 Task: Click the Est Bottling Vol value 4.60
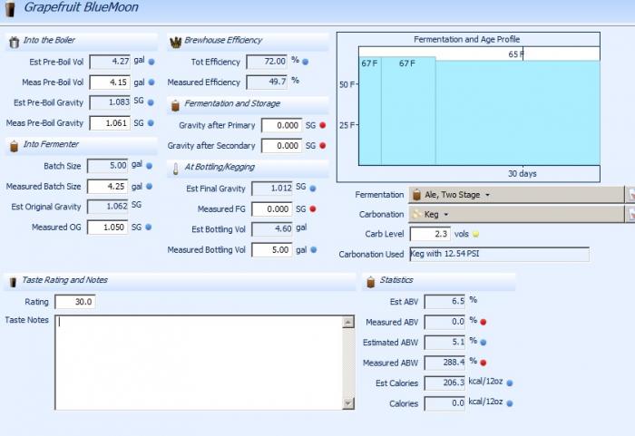pyautogui.click(x=272, y=229)
